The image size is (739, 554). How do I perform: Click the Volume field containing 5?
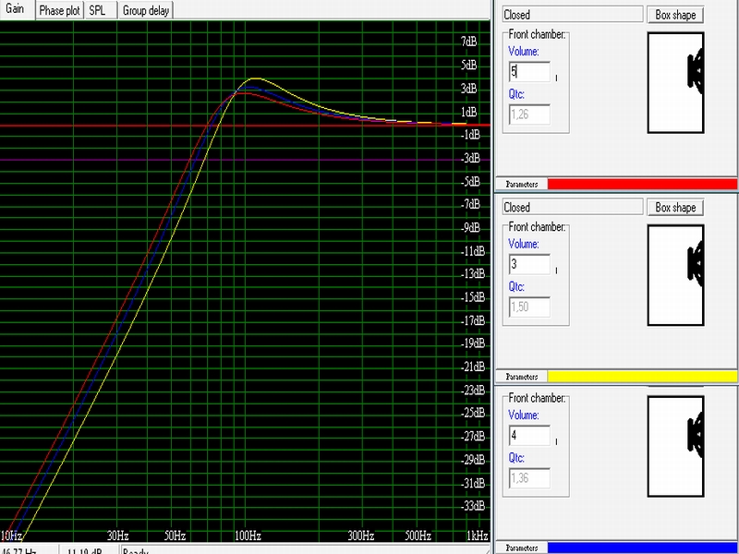click(529, 72)
